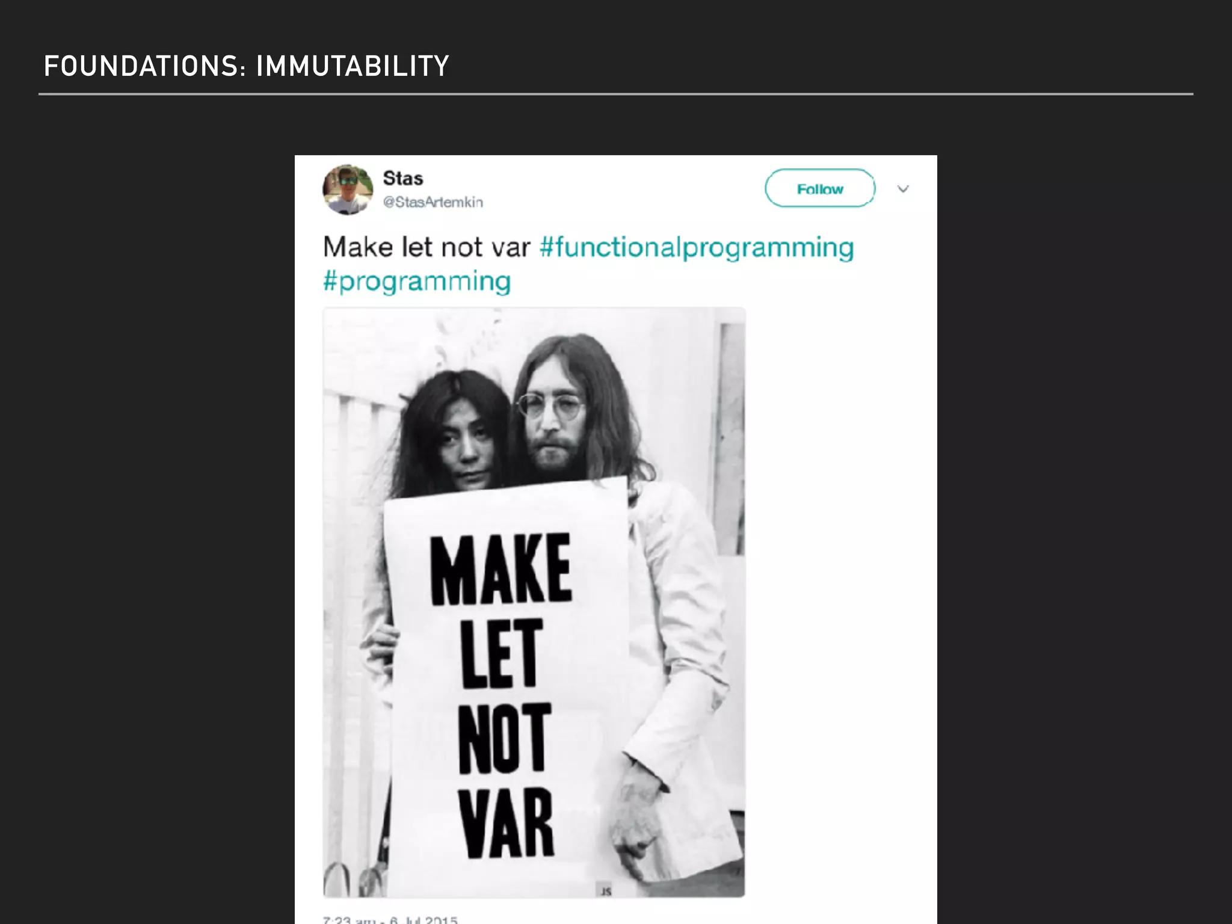This screenshot has width=1232, height=924.
Task: Open the chevron dropdown beside Follow
Action: [x=902, y=189]
